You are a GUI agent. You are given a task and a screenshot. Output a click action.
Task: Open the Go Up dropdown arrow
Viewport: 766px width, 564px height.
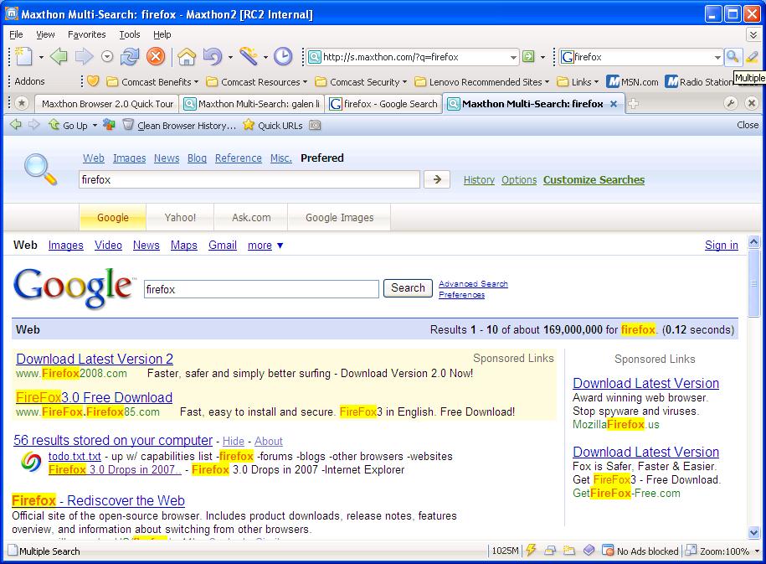coord(95,126)
